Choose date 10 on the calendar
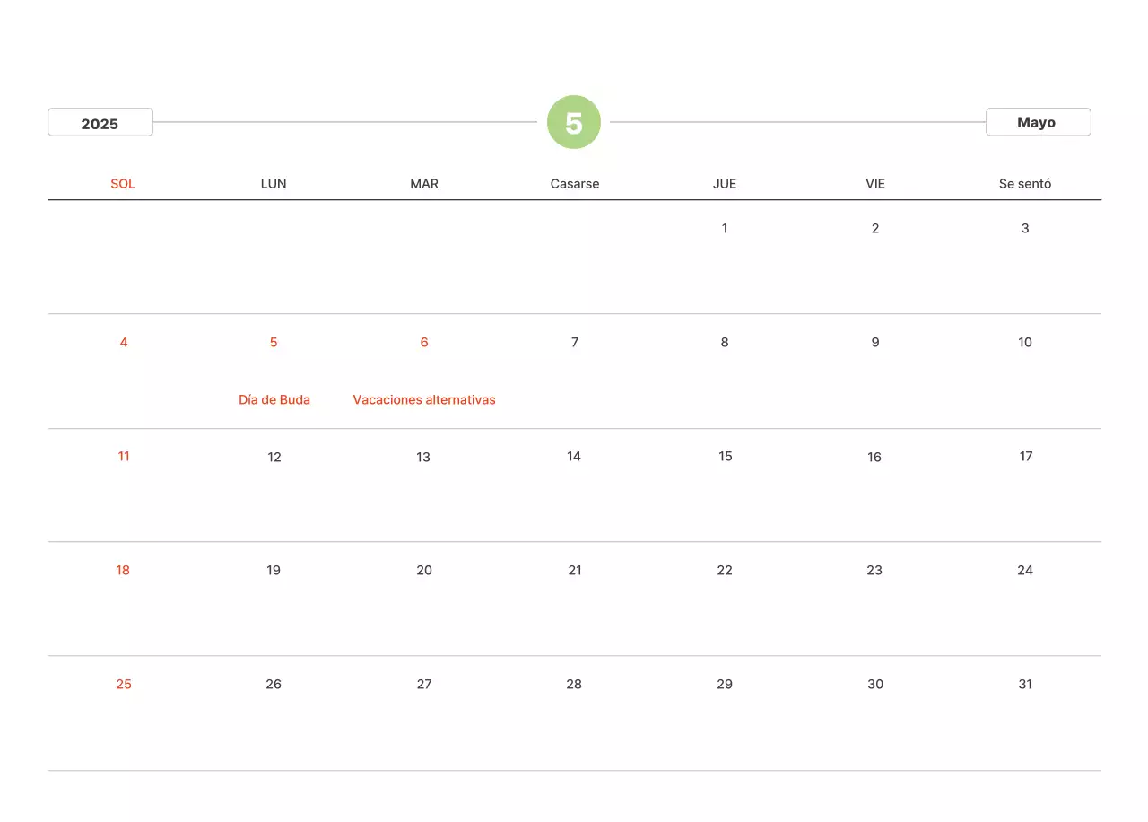 coord(1025,343)
